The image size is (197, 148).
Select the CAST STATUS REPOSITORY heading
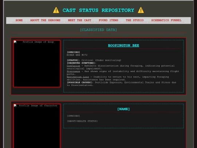point(98,10)
